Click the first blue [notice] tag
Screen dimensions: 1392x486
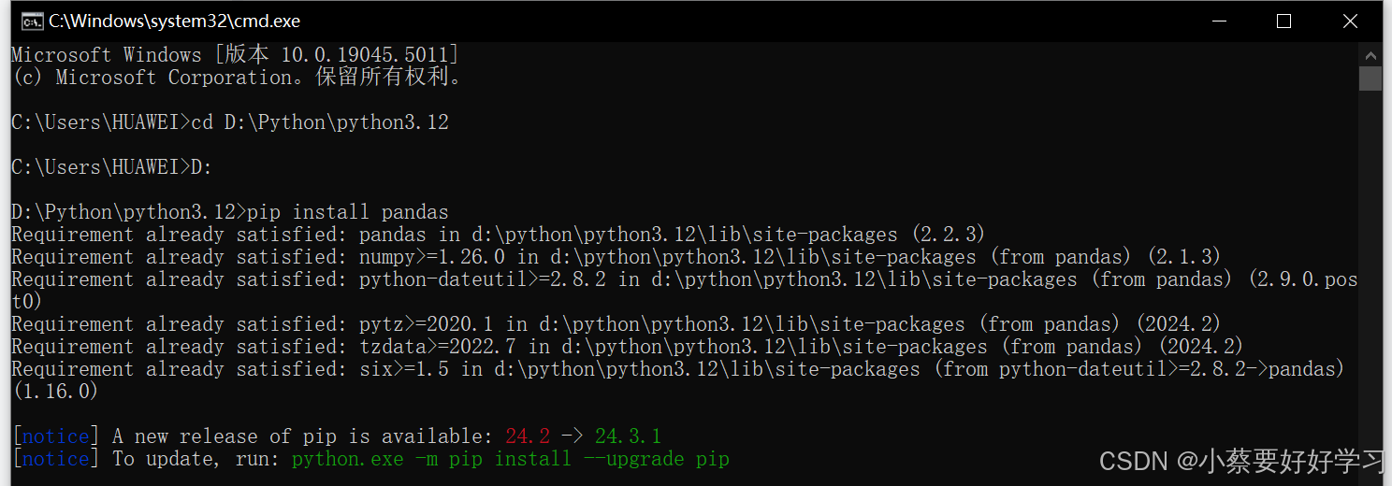click(x=56, y=436)
